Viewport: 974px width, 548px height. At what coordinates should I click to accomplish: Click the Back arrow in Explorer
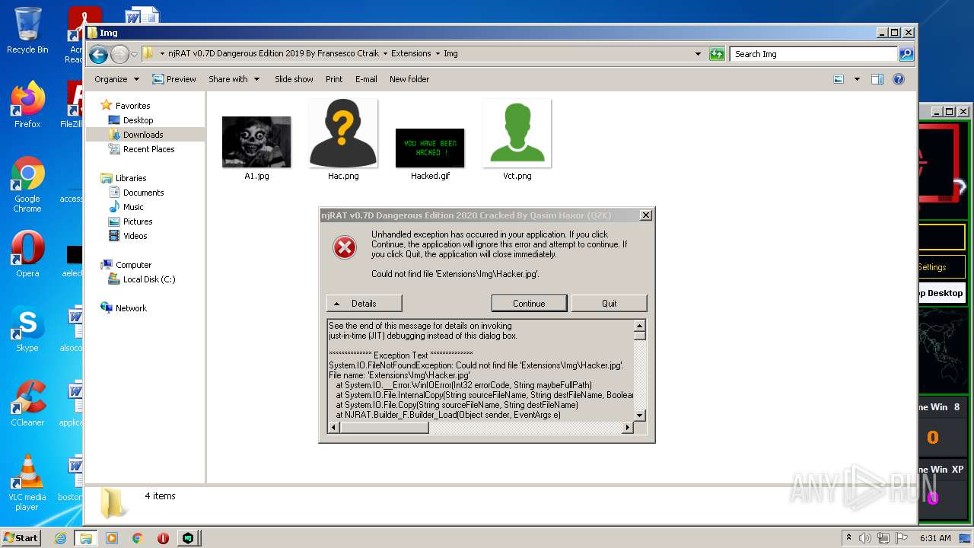coord(97,54)
